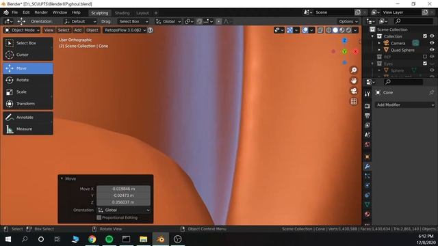
Task: Select the Measure tool
Action: point(28,129)
